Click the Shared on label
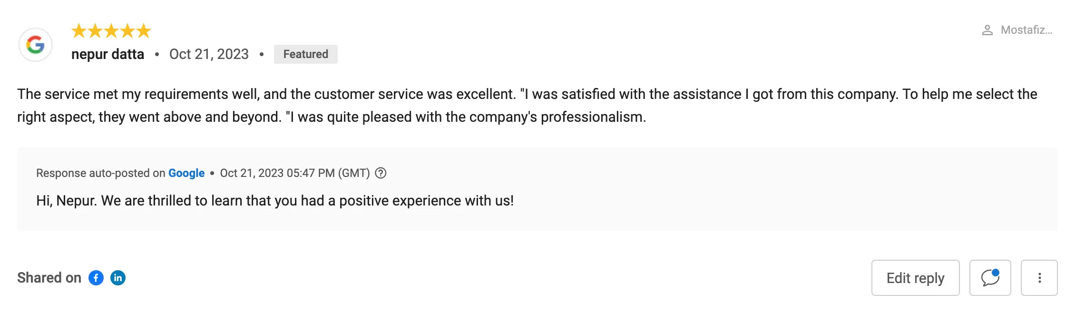The width and height of the screenshot is (1075, 313). (49, 278)
